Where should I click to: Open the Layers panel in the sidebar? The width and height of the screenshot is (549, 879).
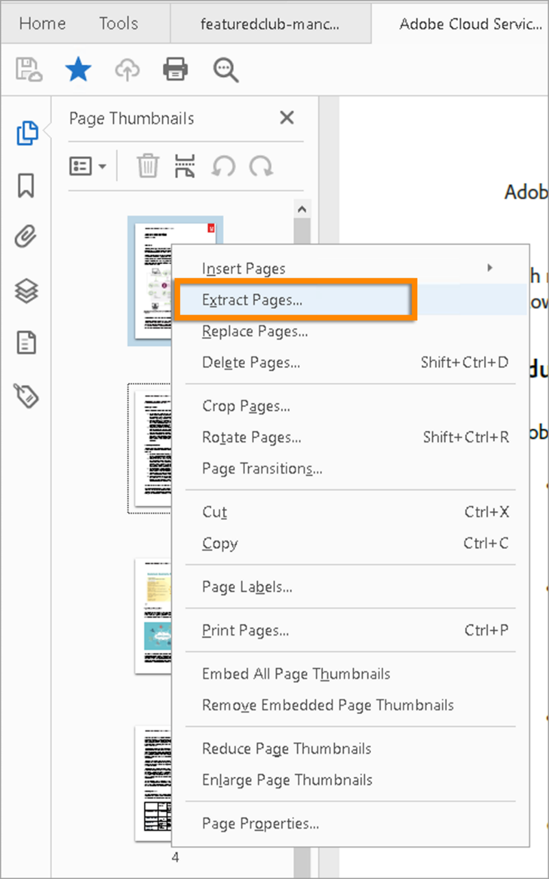(x=26, y=290)
